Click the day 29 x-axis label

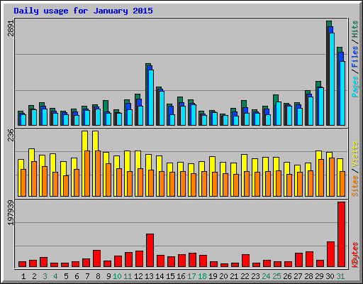319,276
